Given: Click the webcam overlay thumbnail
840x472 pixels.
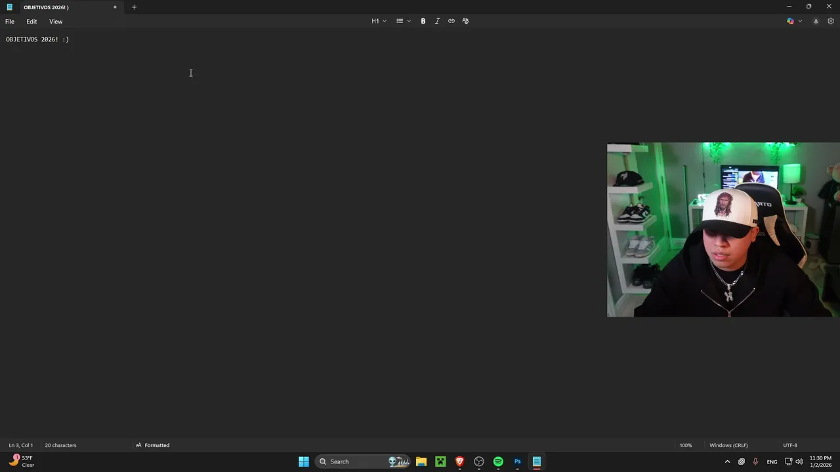Looking at the screenshot, I should click(723, 229).
